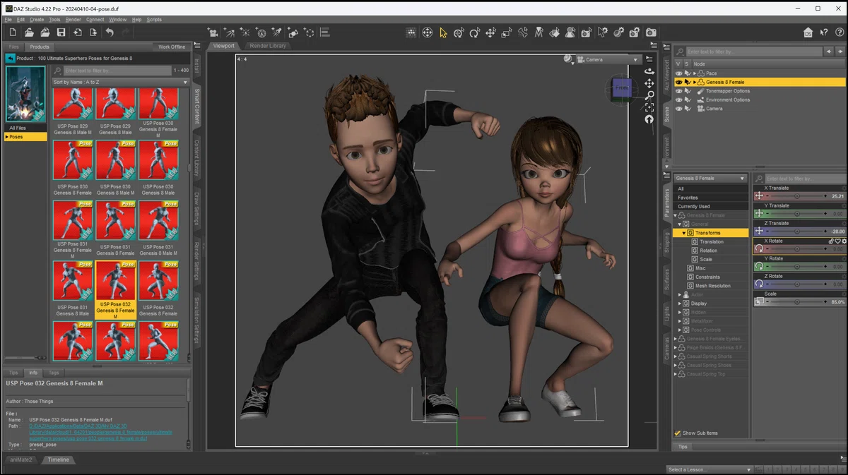The image size is (848, 475).
Task: Toggle visibility eye for Genesis 8 Female
Action: coord(679,82)
